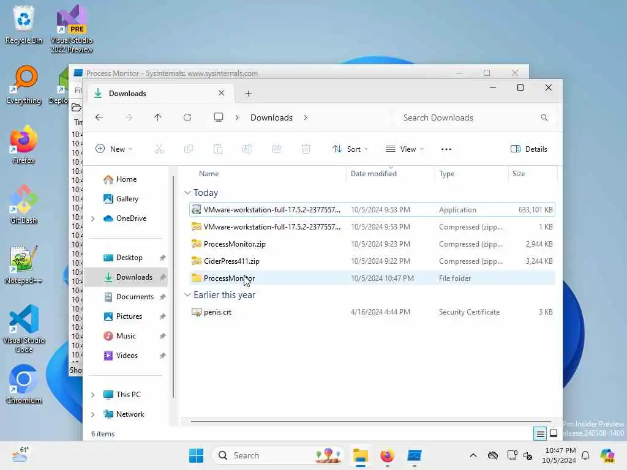
Task: Select the Firefox desktop shortcut
Action: click(x=24, y=144)
